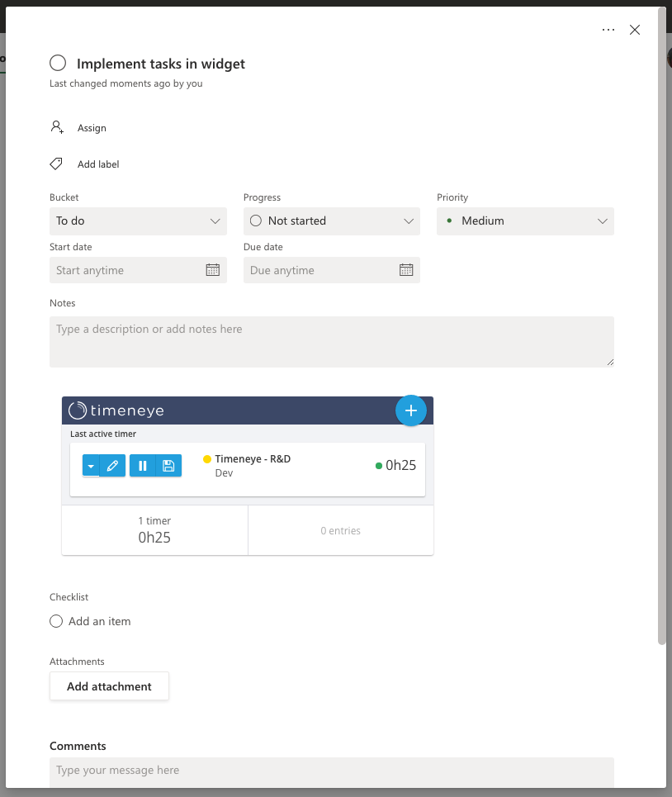Open the Due date calendar picker
Viewport: 672px width, 797px height.
click(405, 269)
